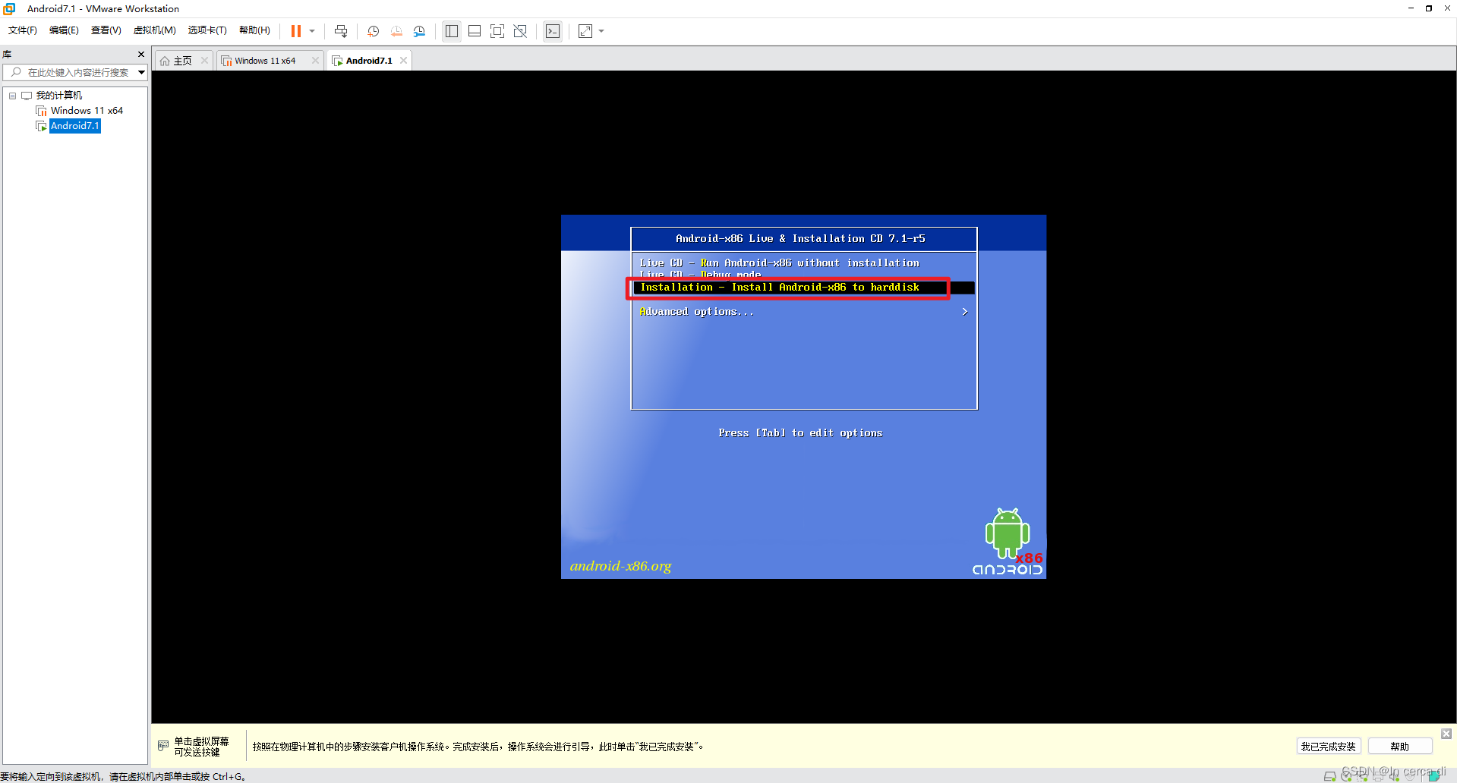The height and width of the screenshot is (783, 1457).
Task: Click the hard disk status bar icon
Action: [x=1329, y=777]
